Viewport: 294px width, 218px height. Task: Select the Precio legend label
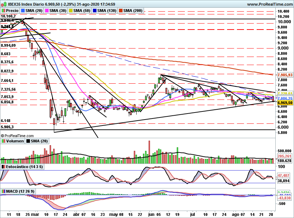pyautogui.click(x=10, y=11)
